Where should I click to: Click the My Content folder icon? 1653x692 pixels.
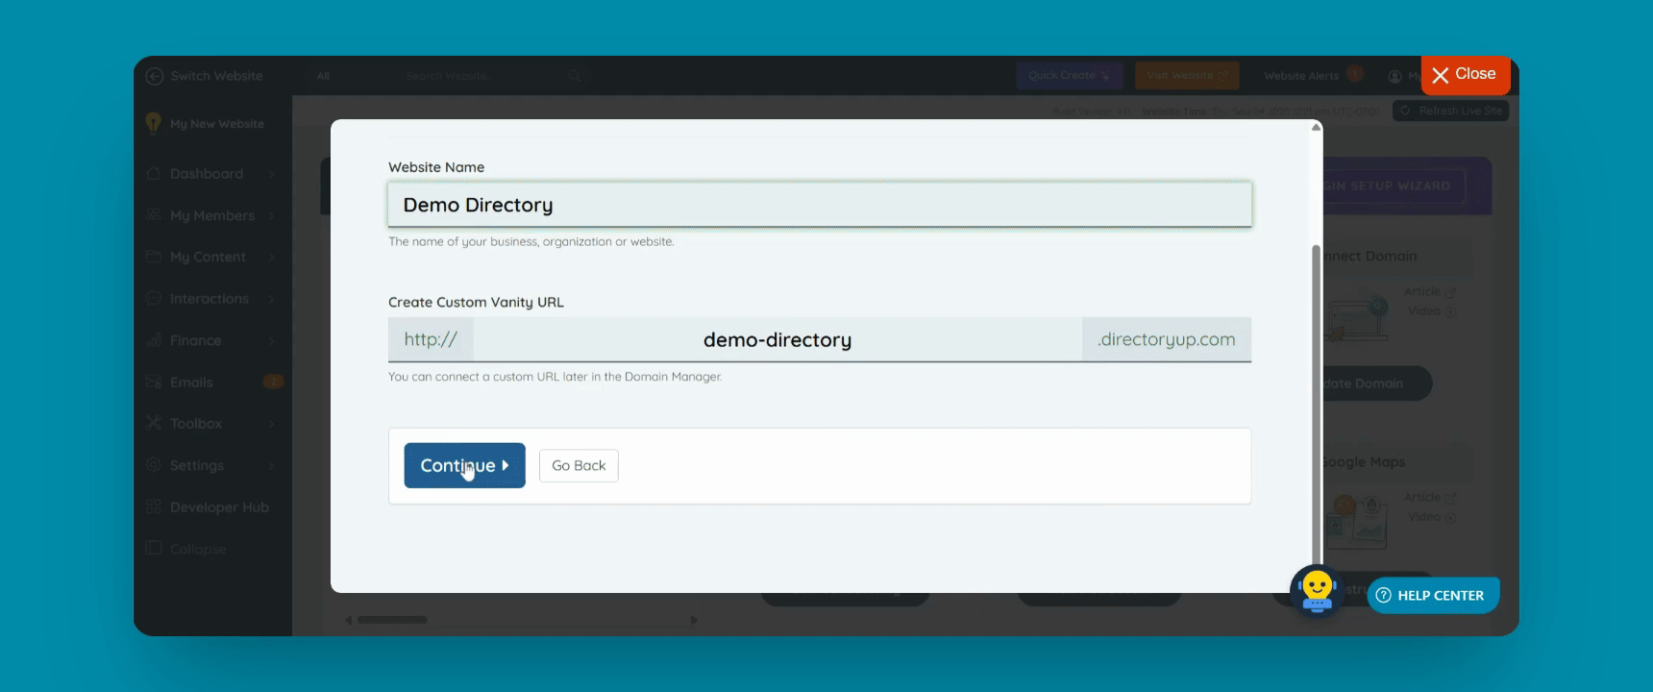coord(154,257)
